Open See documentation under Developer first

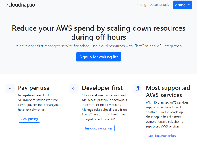(x=98, y=128)
